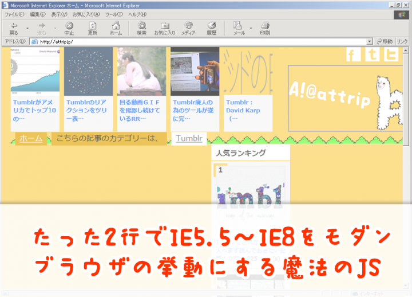Print the page with 印刷 button

(265, 29)
